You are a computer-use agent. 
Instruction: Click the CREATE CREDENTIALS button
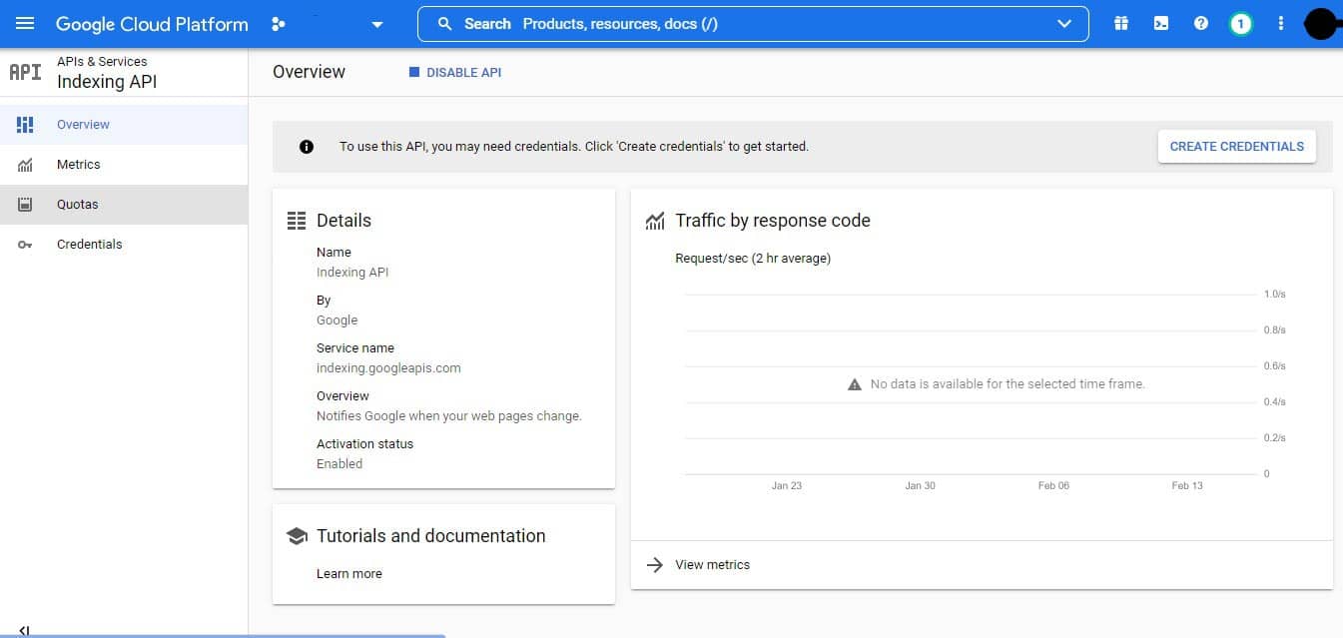coord(1236,146)
